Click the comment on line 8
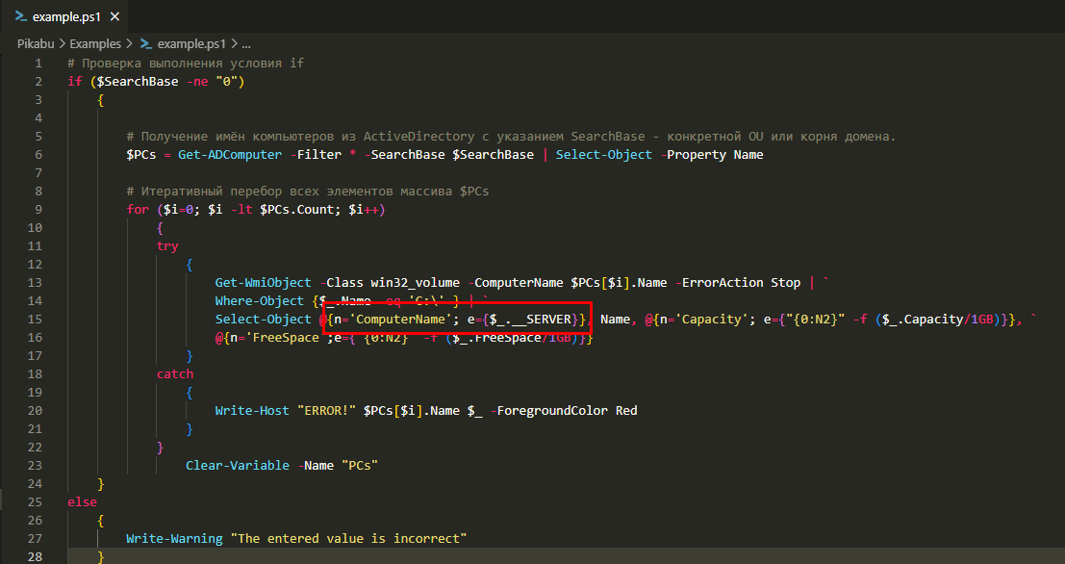This screenshot has height=564, width=1065. pos(308,192)
